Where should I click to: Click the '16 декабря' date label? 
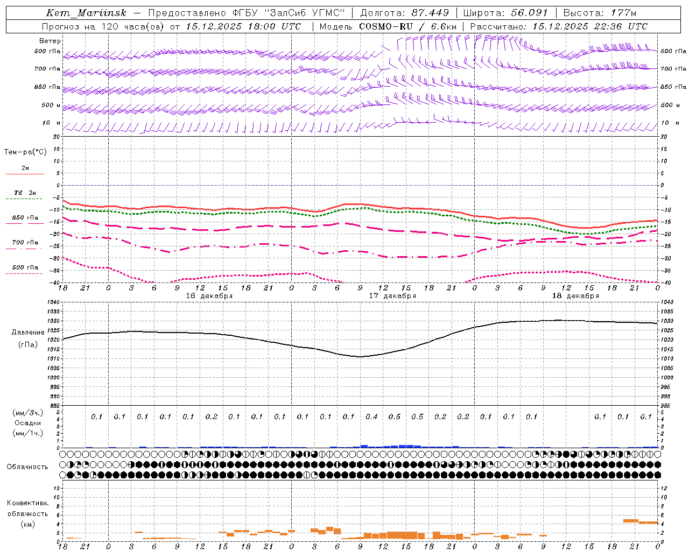coord(209,296)
